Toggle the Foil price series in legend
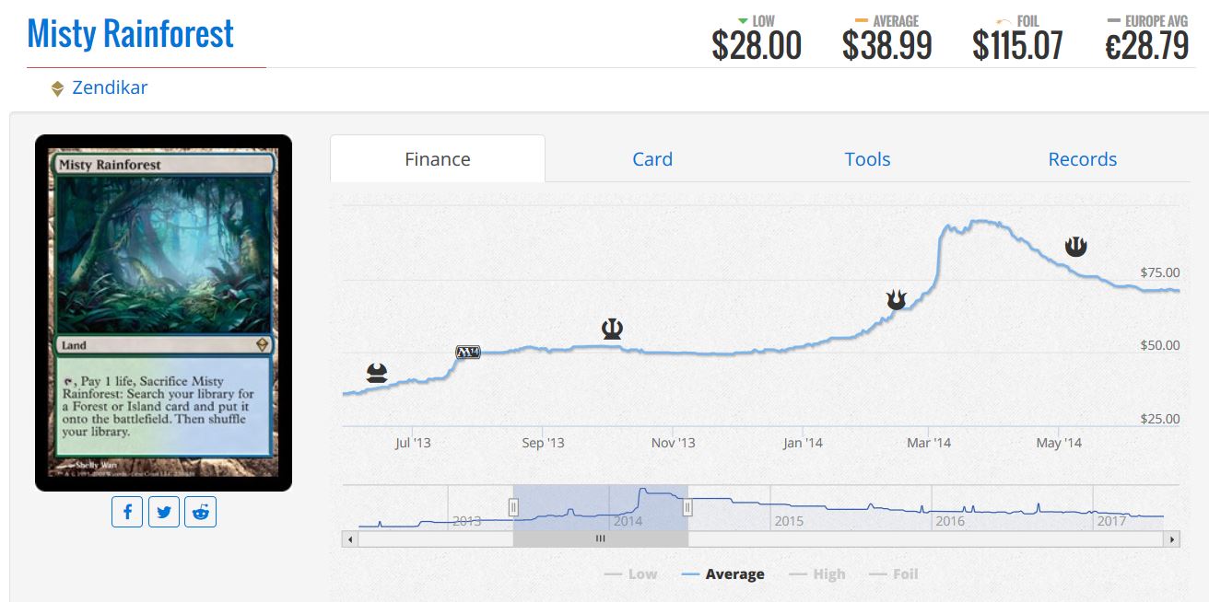This screenshot has height=602, width=1209. click(894, 574)
